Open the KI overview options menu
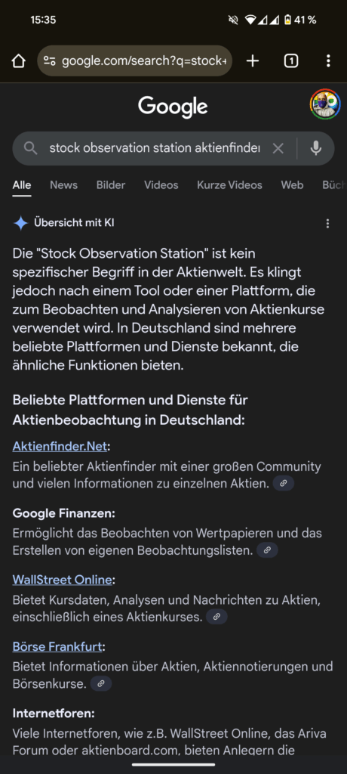 tap(327, 224)
